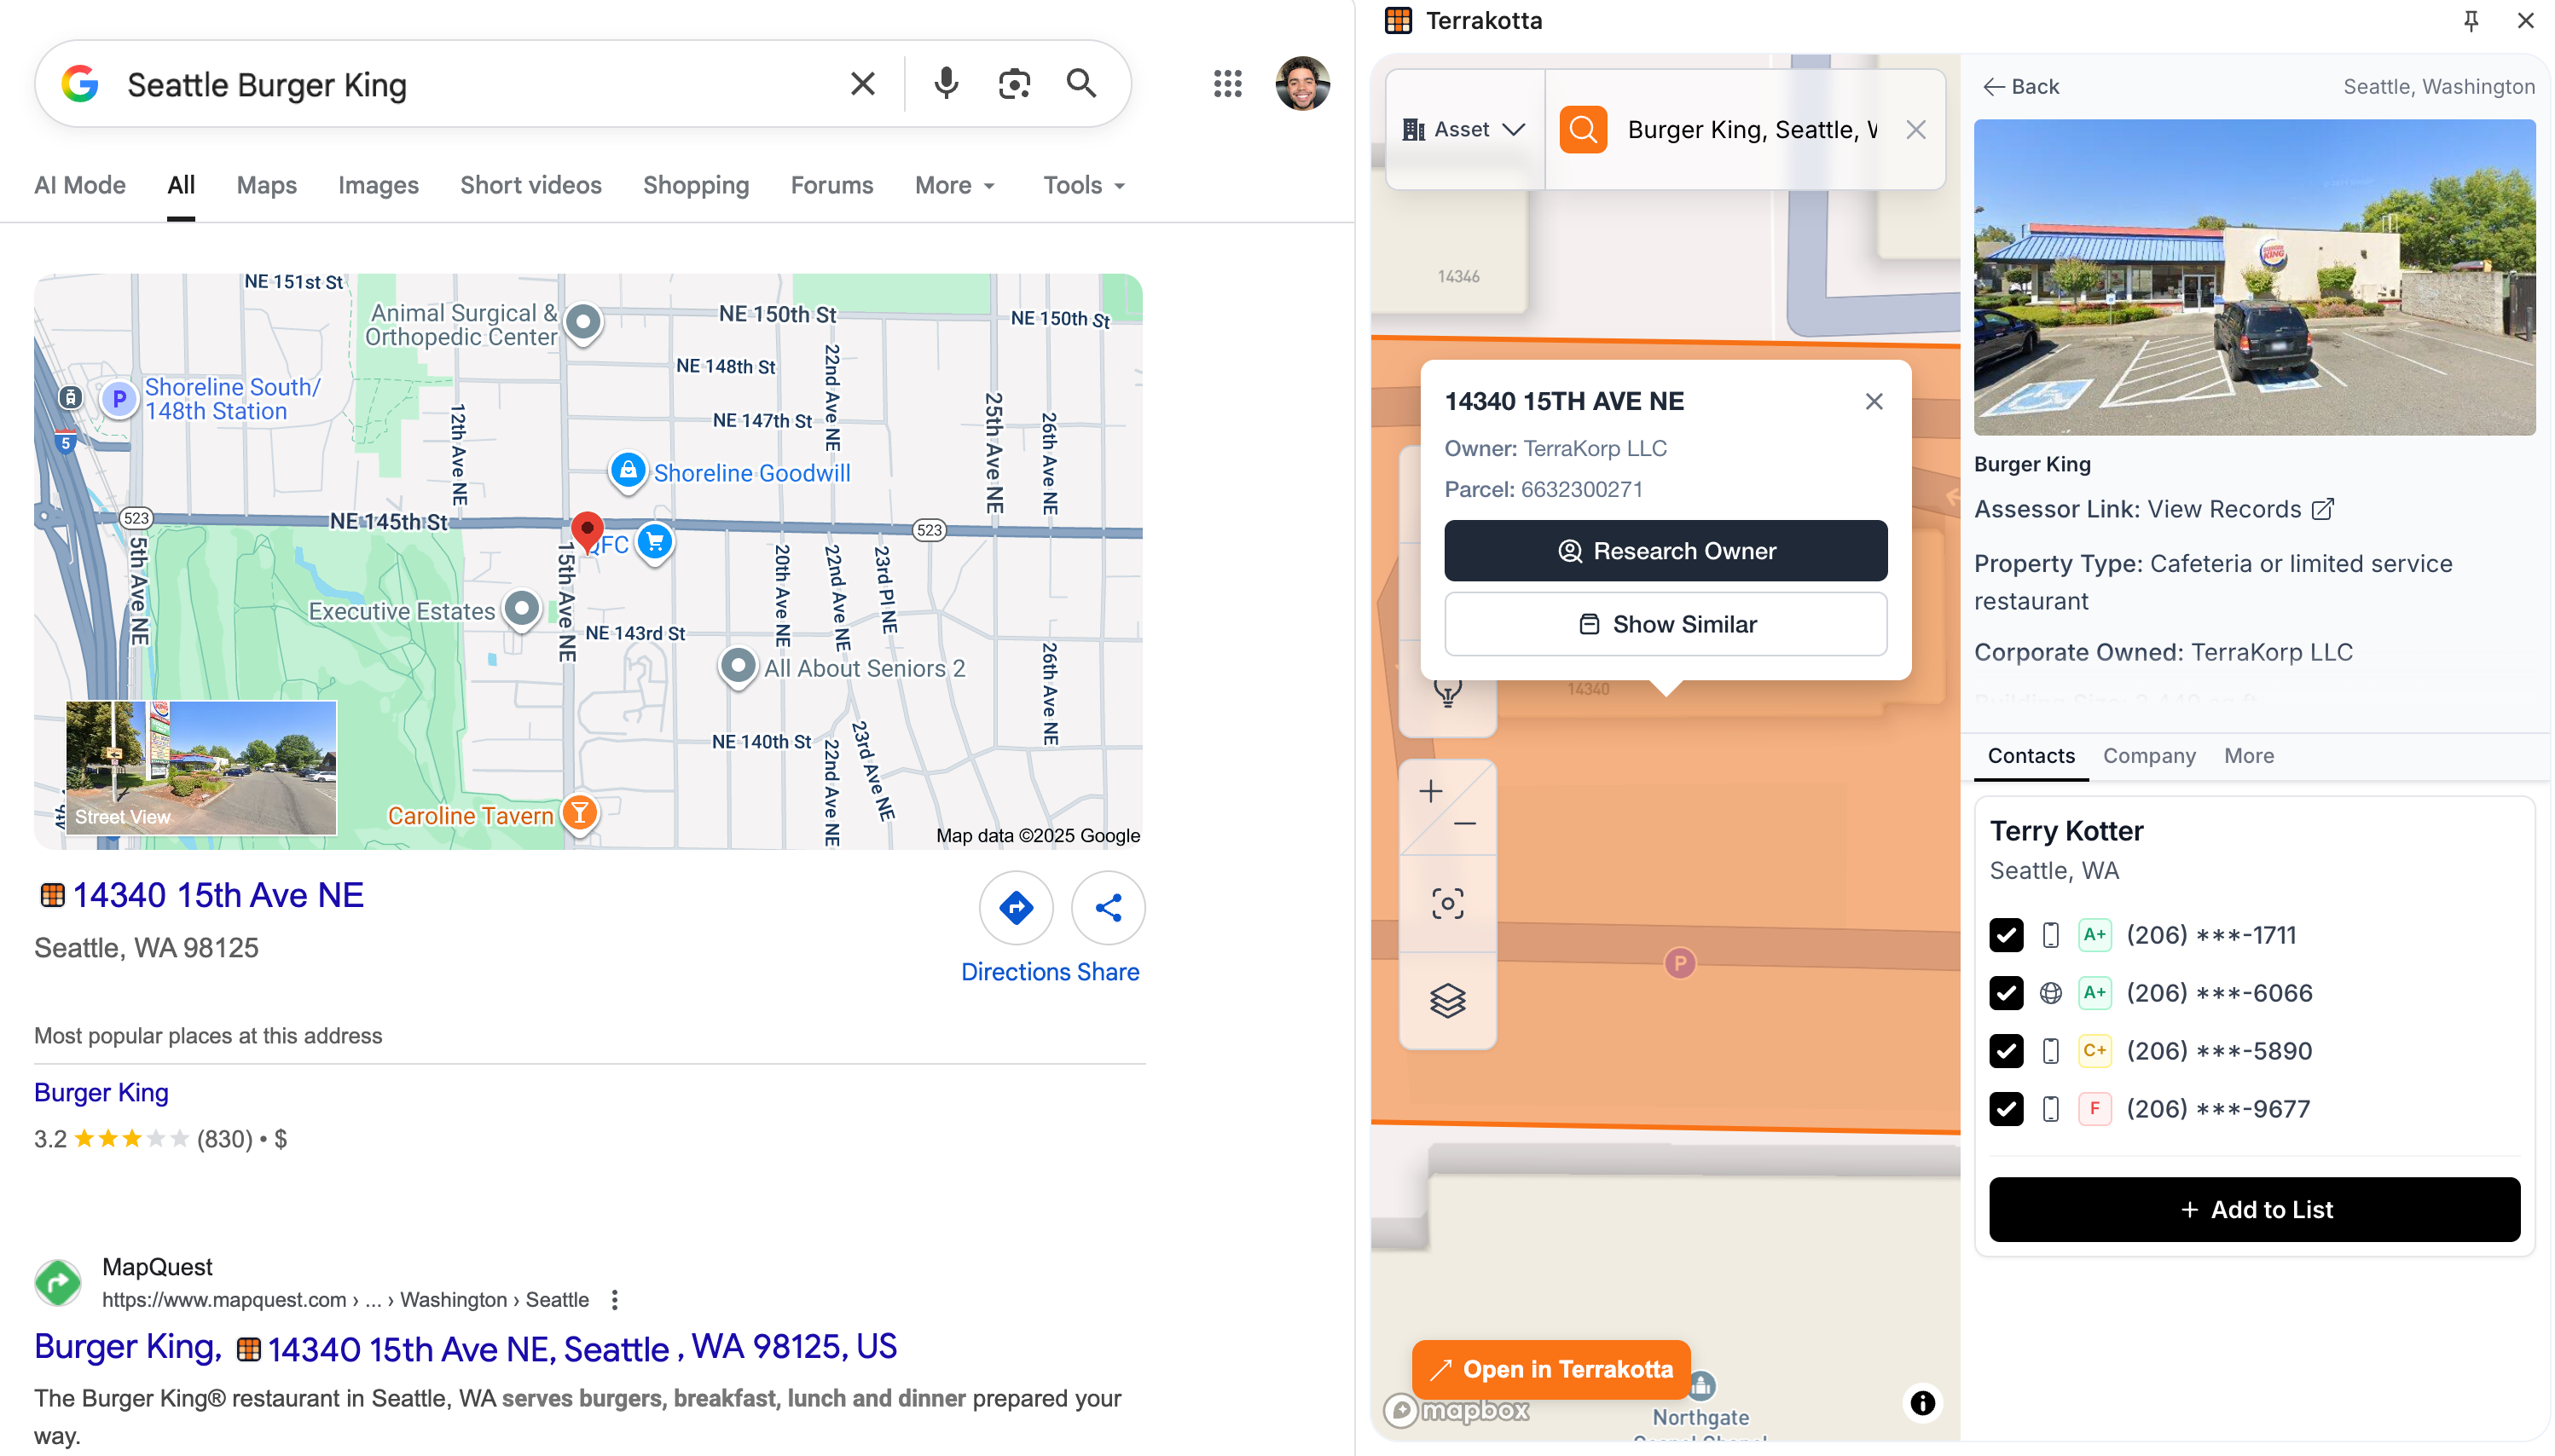Expand the More search filters menu
Image resolution: width=2555 pixels, height=1456 pixels.
(x=954, y=186)
